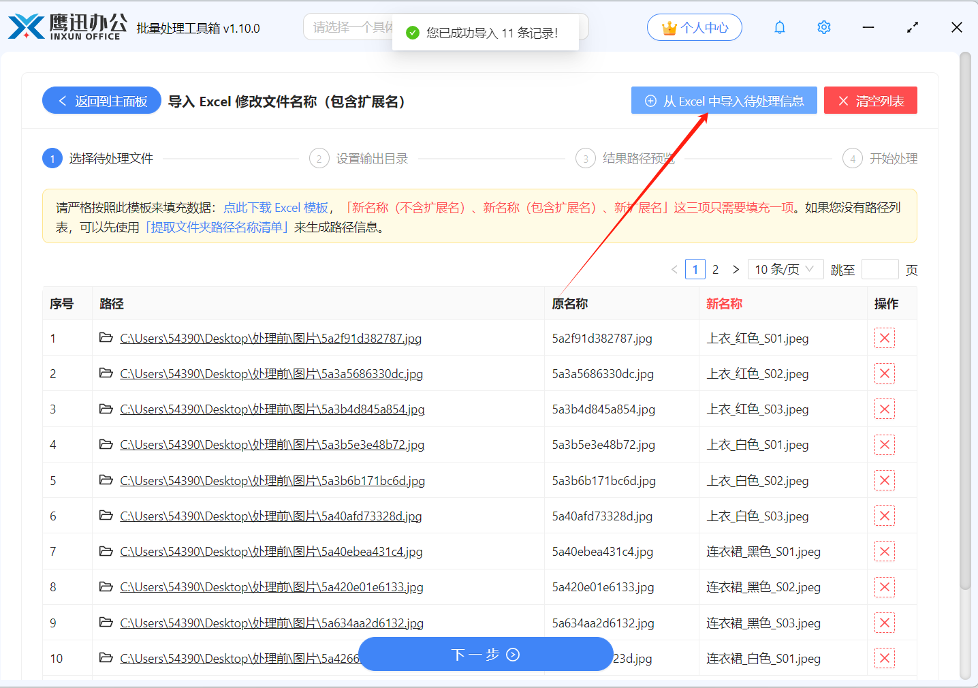Screen dimensions: 978x688
Task: Click the 跳至 page number input
Action: coord(880,269)
